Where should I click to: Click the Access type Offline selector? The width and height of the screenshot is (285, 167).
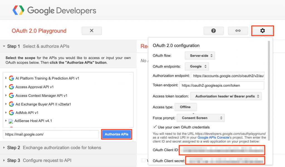coord(186,107)
